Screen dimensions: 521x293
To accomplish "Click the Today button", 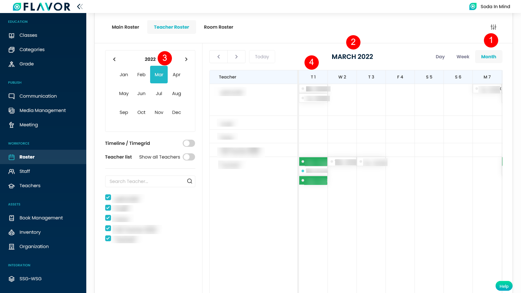I will pyautogui.click(x=262, y=56).
